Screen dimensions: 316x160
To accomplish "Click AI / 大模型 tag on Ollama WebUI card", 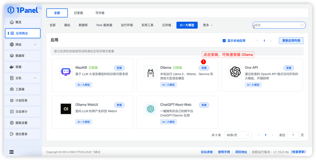I will [x=84, y=122].
